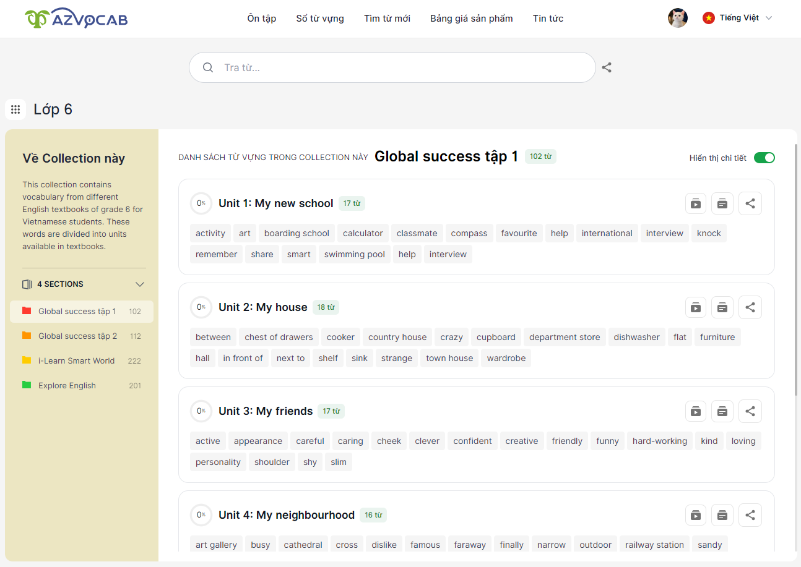The height and width of the screenshot is (567, 801).
Task: Click the word chip 'dishwasher'
Action: (x=636, y=337)
